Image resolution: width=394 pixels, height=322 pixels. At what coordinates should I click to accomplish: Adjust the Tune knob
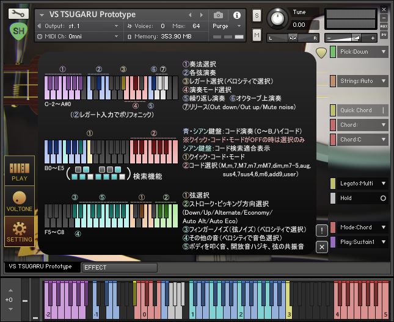click(277, 18)
